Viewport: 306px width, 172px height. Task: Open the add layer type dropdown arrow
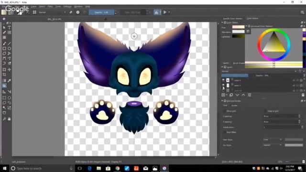tap(227, 95)
